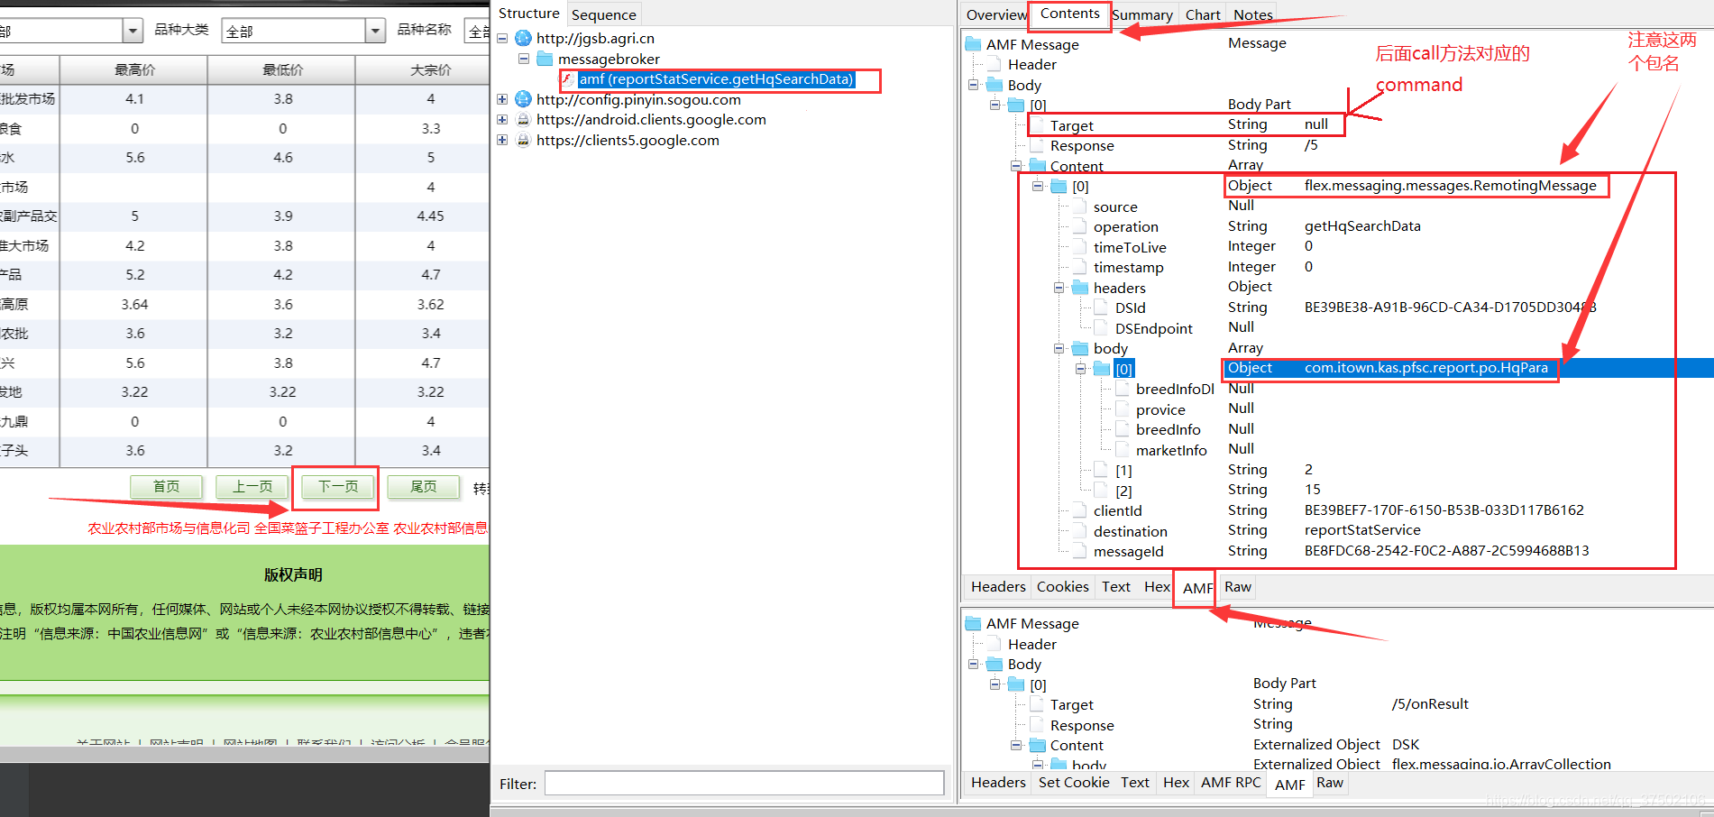Click the AMF Message folder icon in request pane
Viewport: 1714px width, 817px height.
(973, 44)
